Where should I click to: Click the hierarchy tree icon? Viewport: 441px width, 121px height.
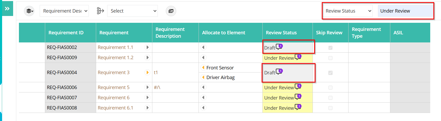(x=100, y=11)
